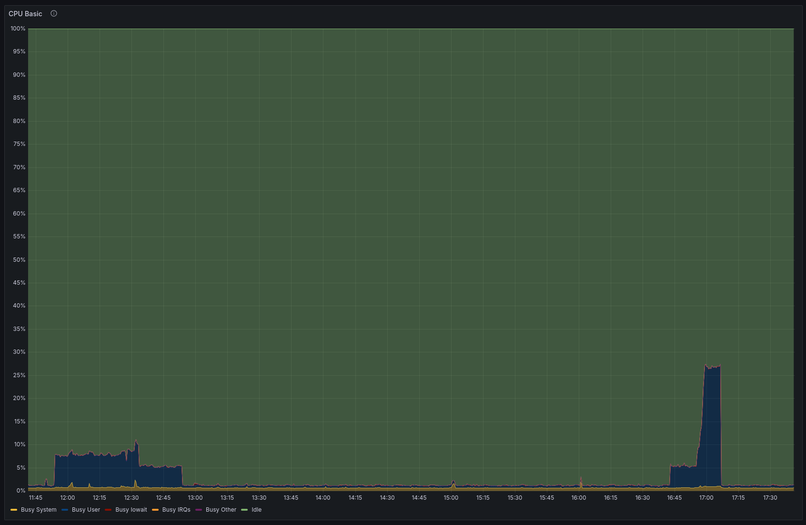Click the purple Busy Other legend color marker
The width and height of the screenshot is (806, 525).
click(199, 510)
